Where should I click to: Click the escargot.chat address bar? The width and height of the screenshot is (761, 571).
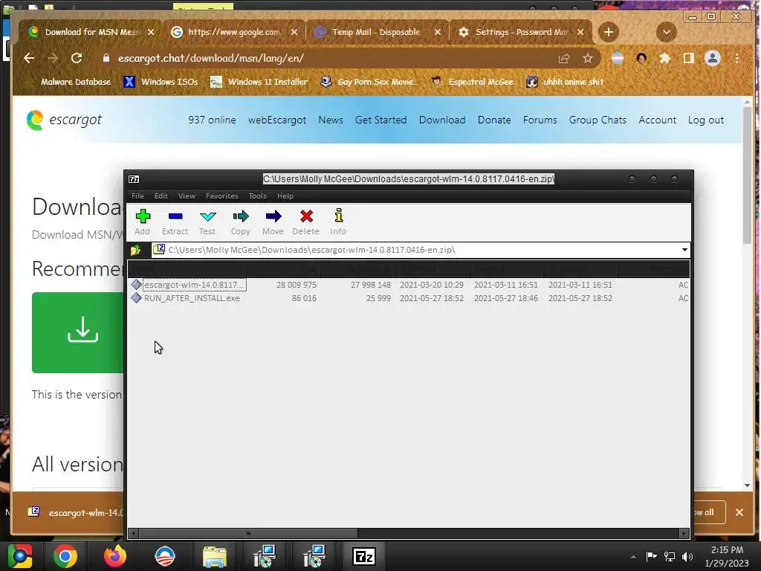pos(330,58)
